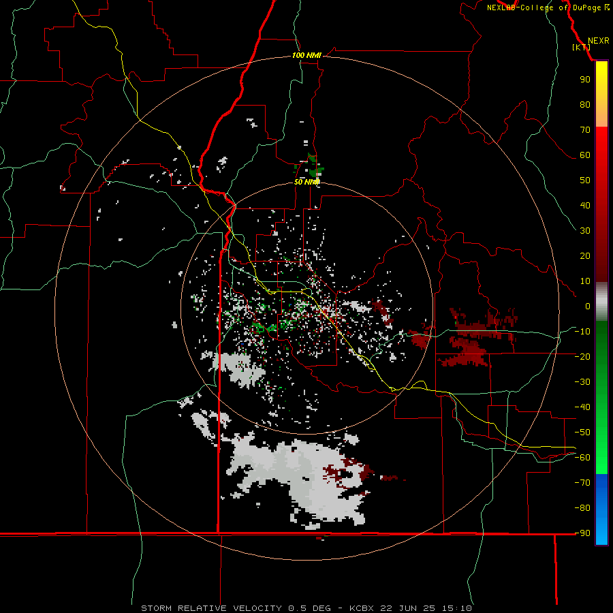
Task: Pick the 50 value on the velocity scale
Action: (585, 180)
